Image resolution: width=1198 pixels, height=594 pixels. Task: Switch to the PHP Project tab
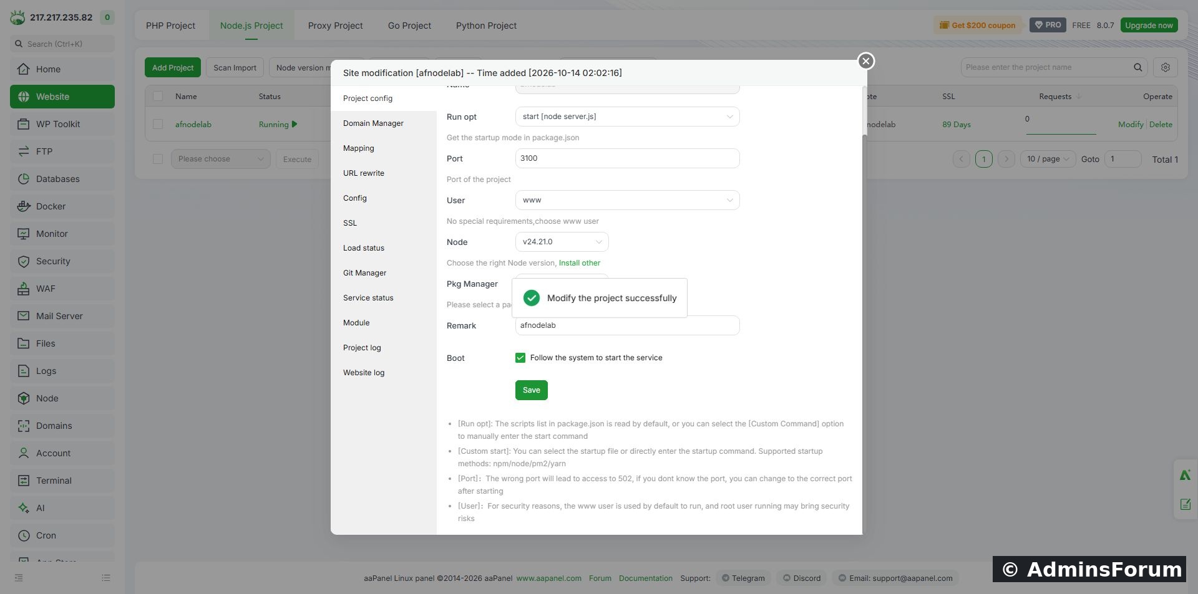170,26
